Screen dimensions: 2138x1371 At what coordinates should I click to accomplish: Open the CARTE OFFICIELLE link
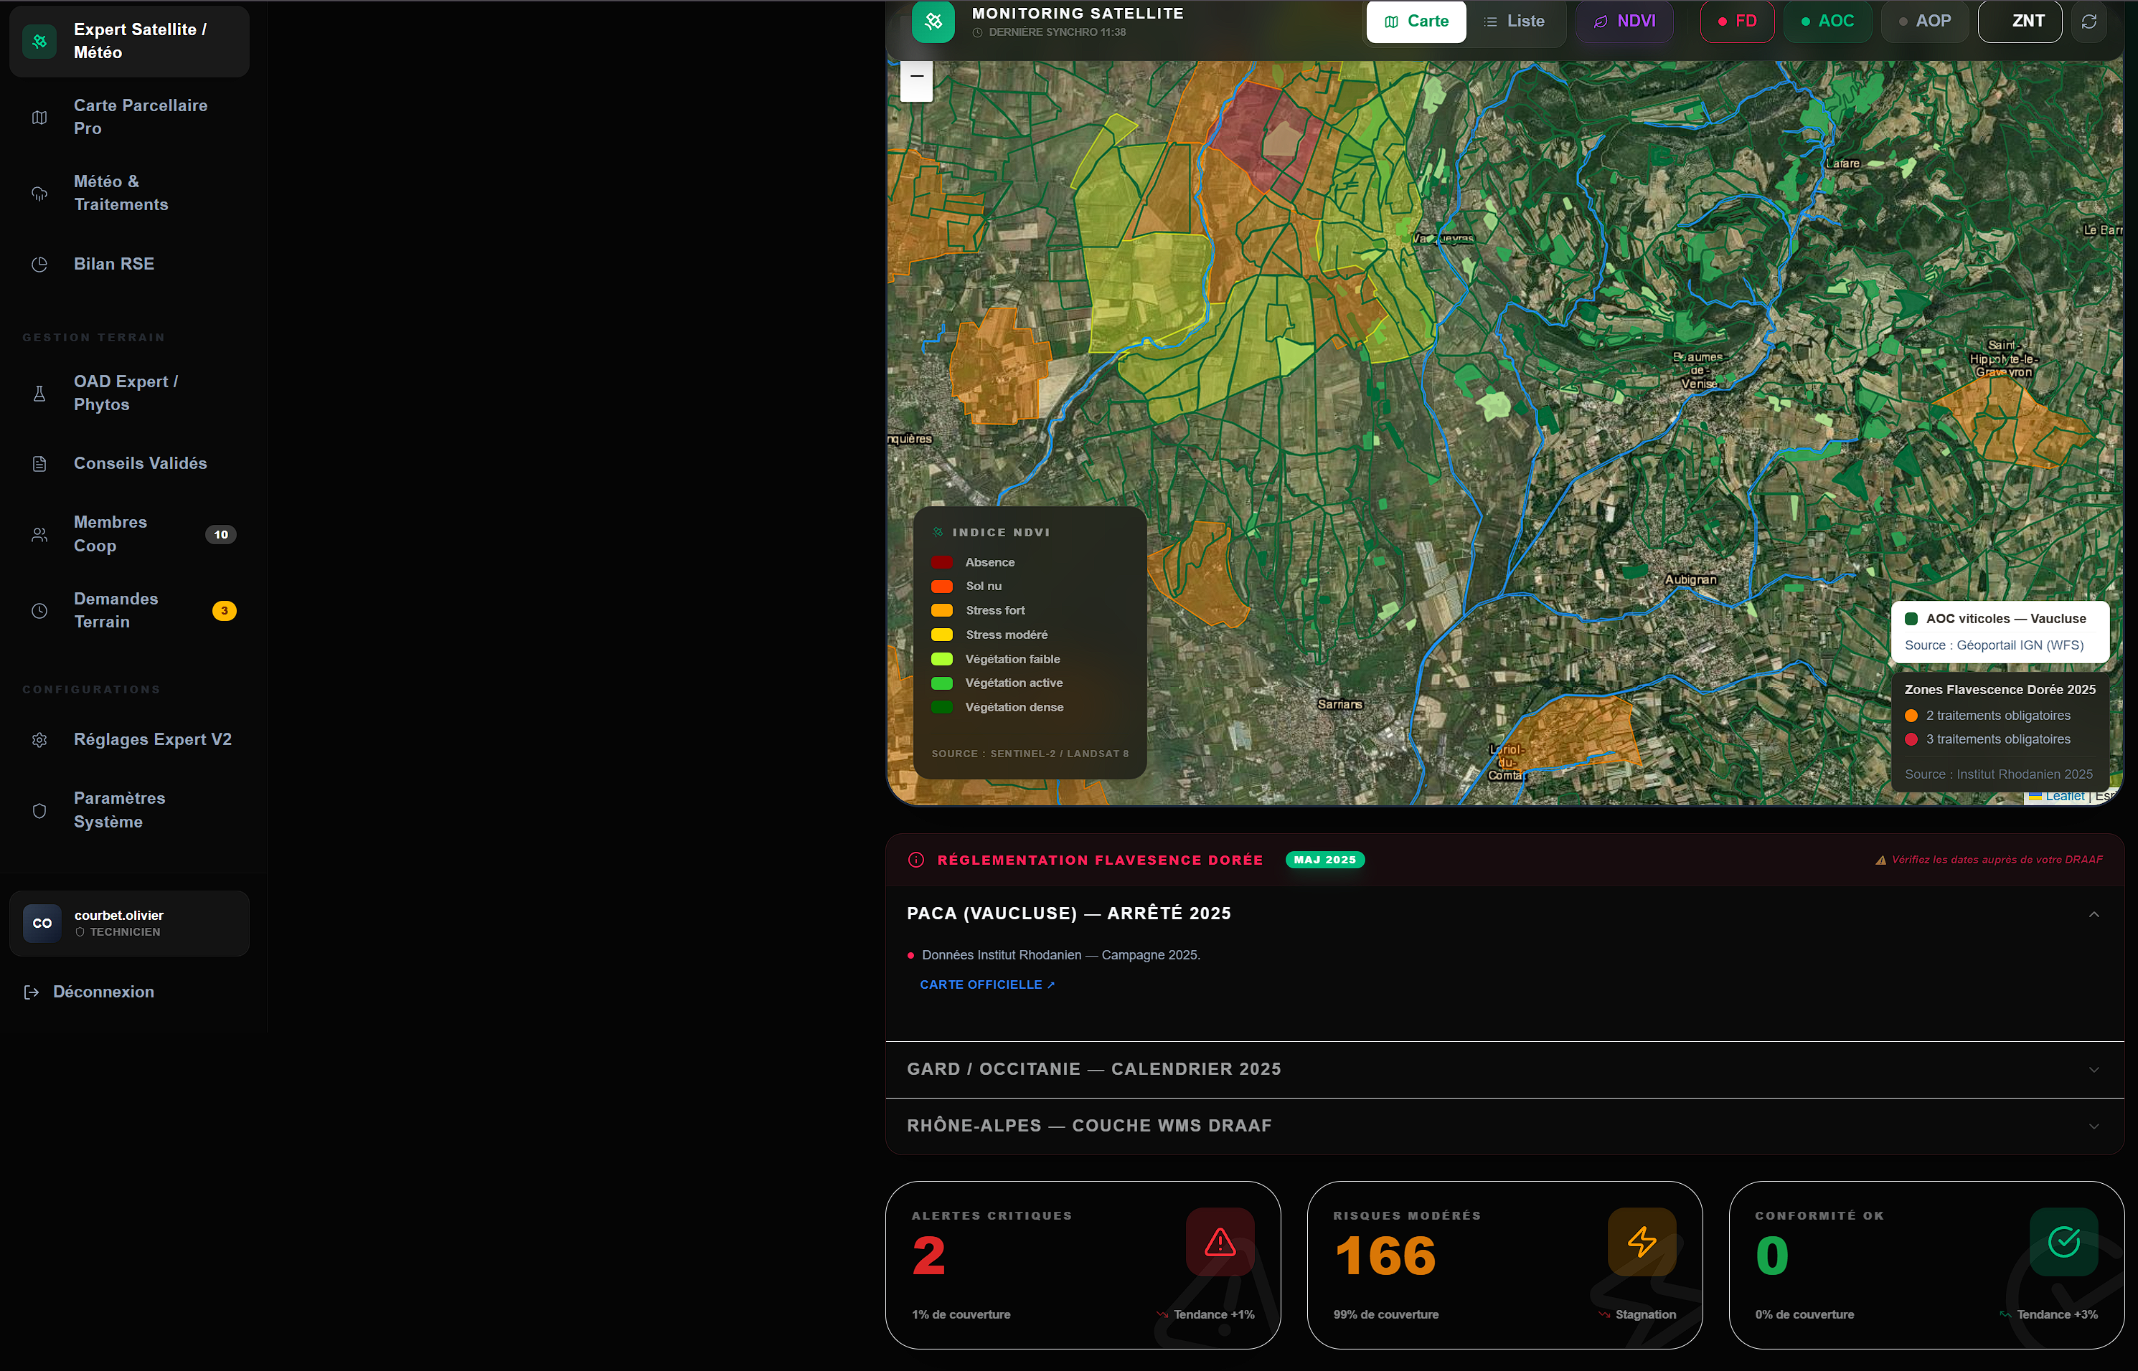(987, 985)
